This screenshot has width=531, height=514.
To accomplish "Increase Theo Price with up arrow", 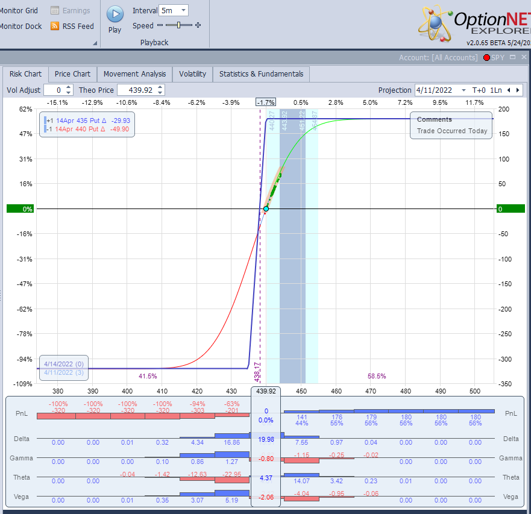I will pos(160,87).
